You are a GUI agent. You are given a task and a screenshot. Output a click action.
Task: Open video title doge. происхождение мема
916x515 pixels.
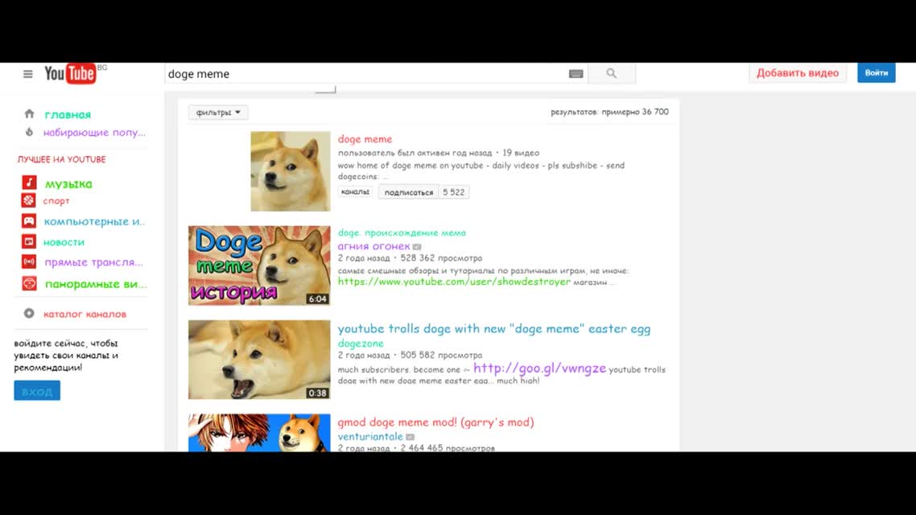tap(402, 233)
